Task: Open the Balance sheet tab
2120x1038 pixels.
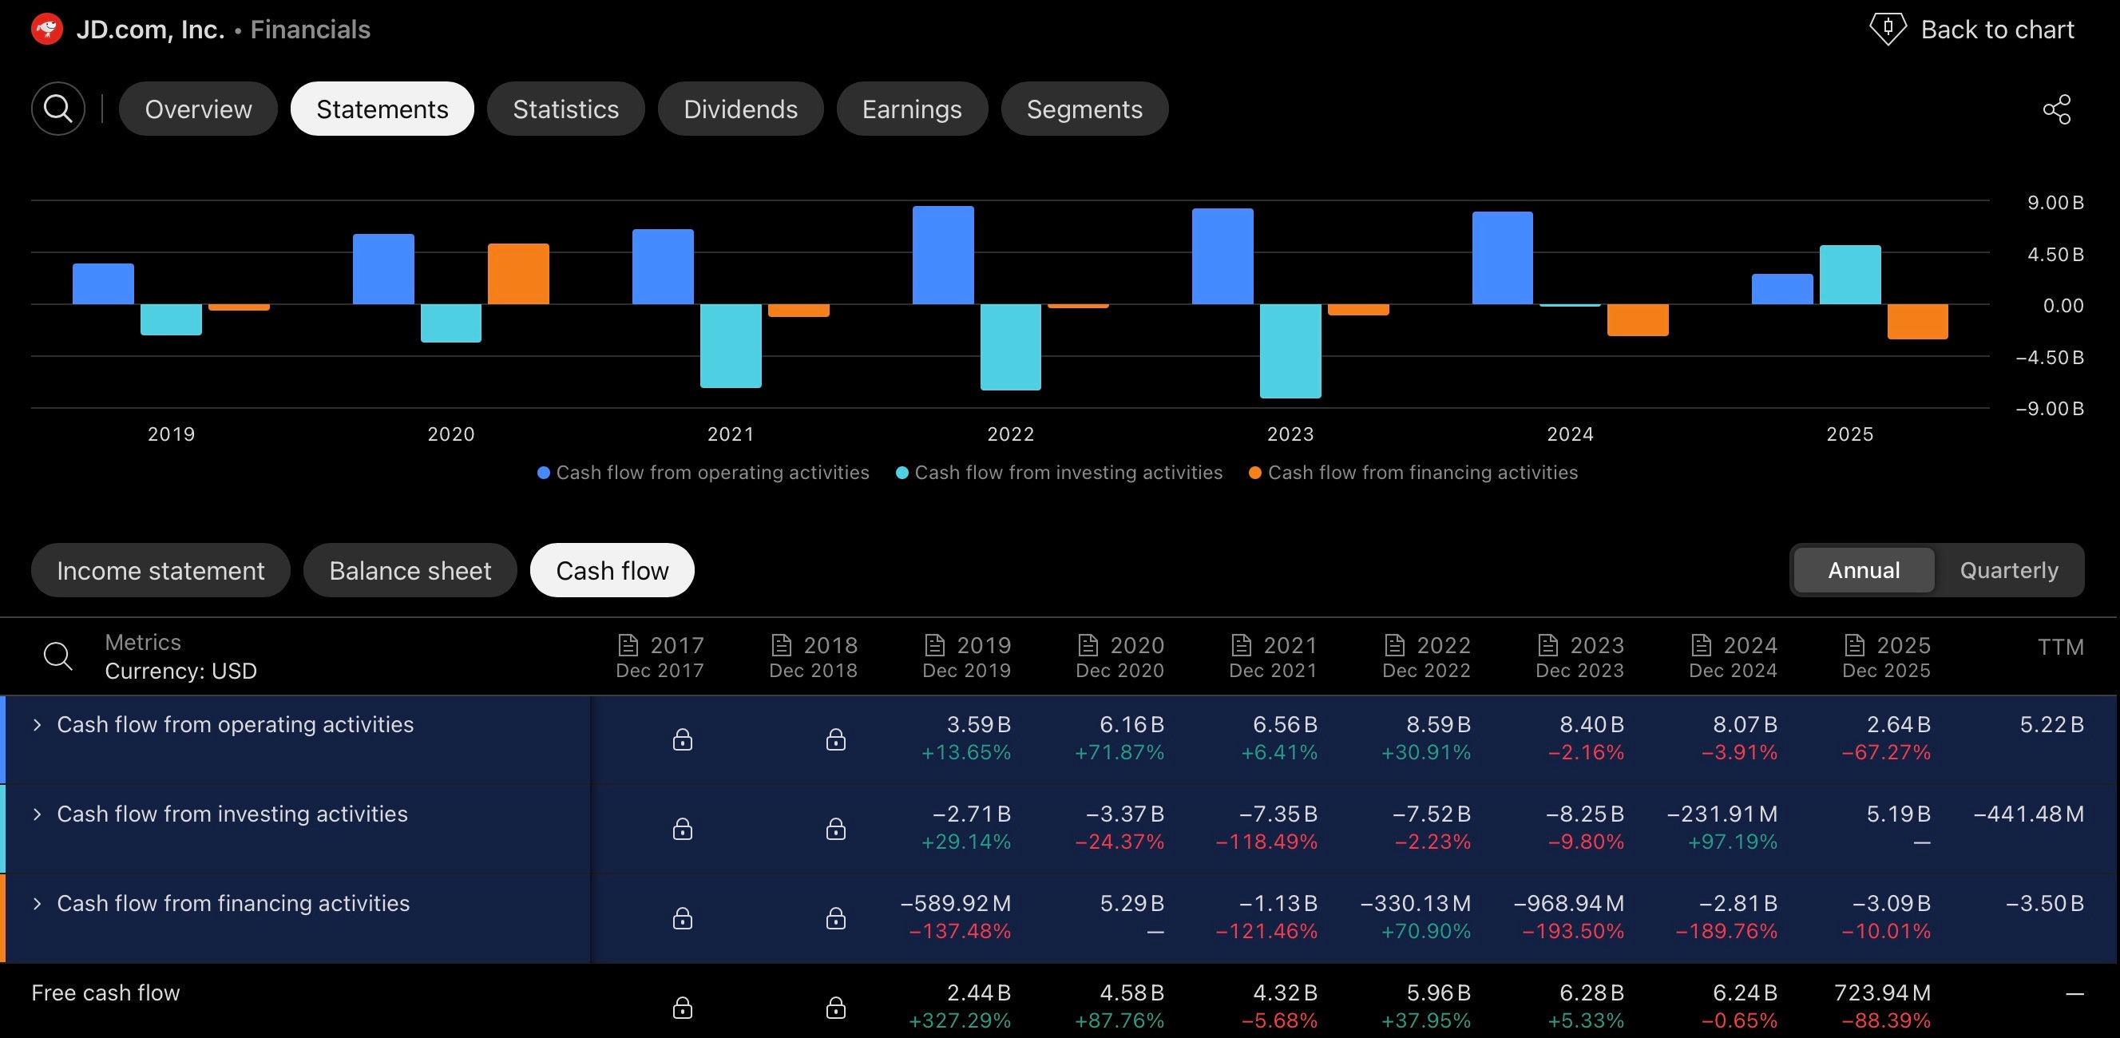Action: coord(410,569)
